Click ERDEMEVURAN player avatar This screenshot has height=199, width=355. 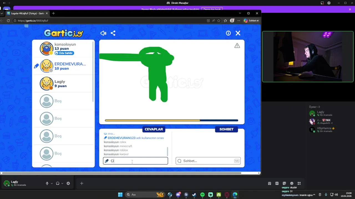[47, 66]
